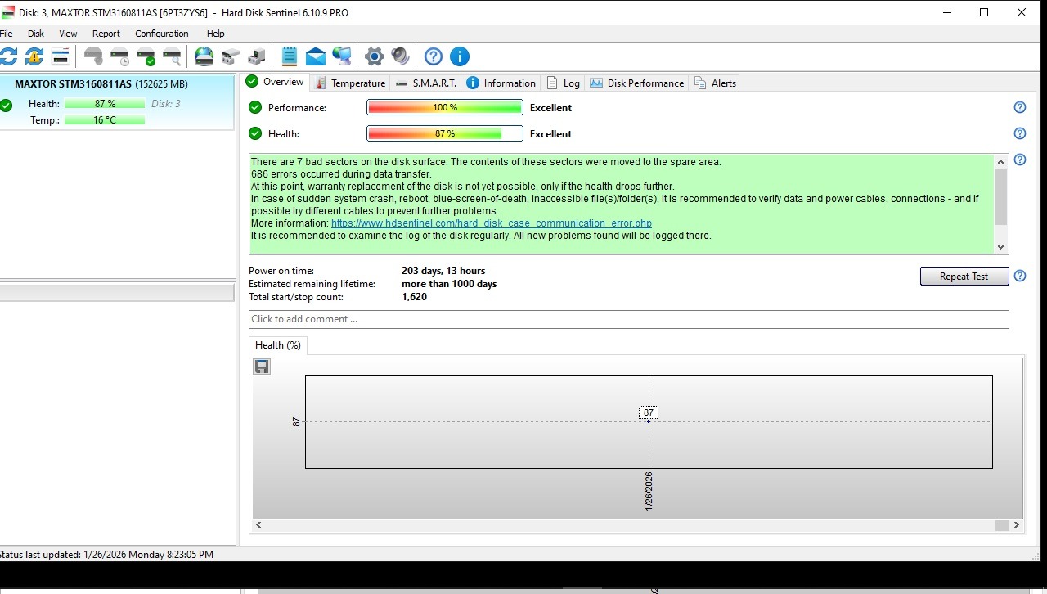The width and height of the screenshot is (1047, 594).
Task: Save the health graph with floppy icon
Action: [262, 367]
